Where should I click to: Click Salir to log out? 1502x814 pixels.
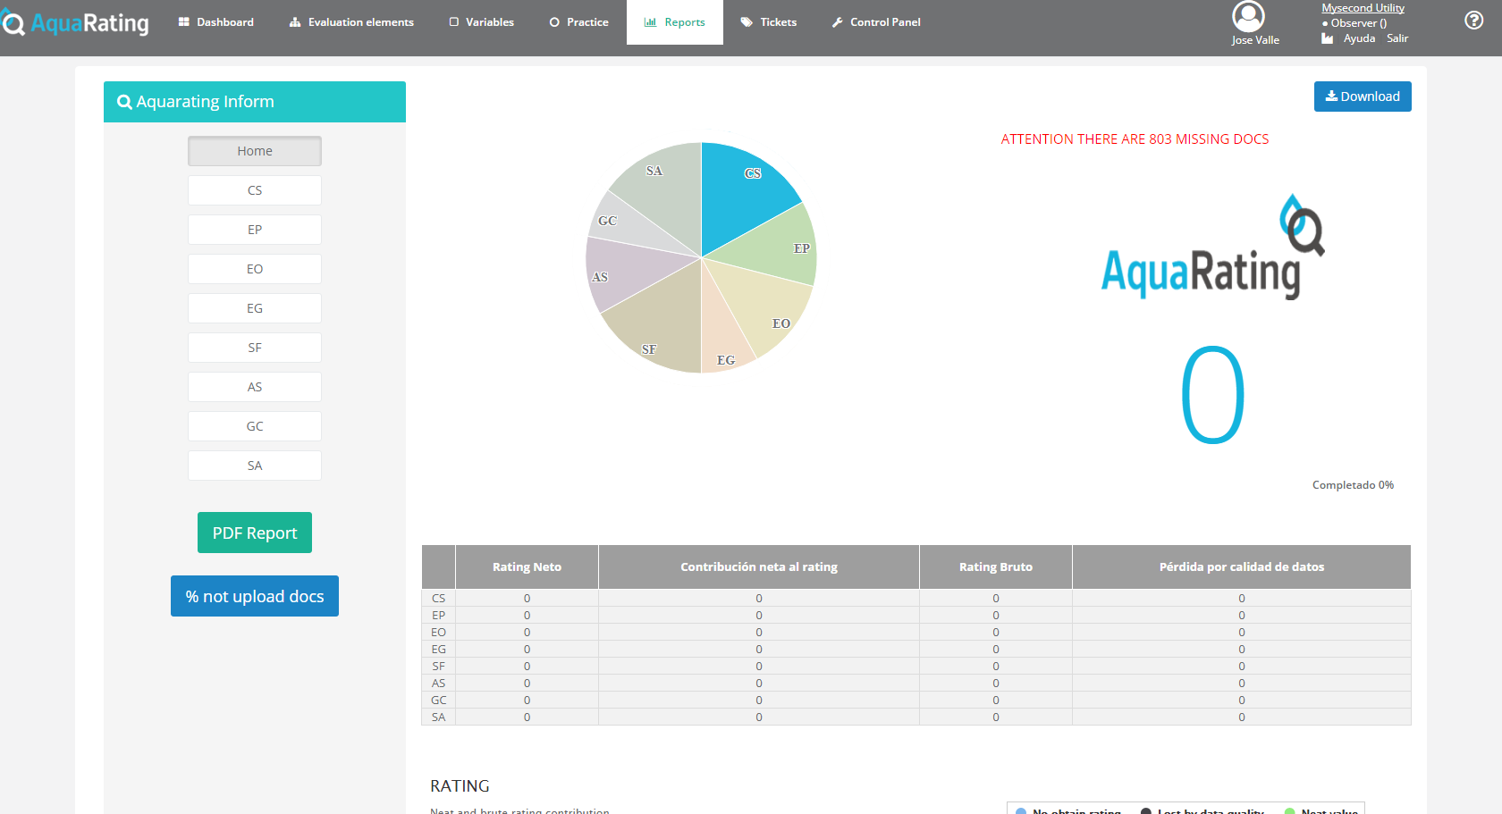click(x=1397, y=38)
